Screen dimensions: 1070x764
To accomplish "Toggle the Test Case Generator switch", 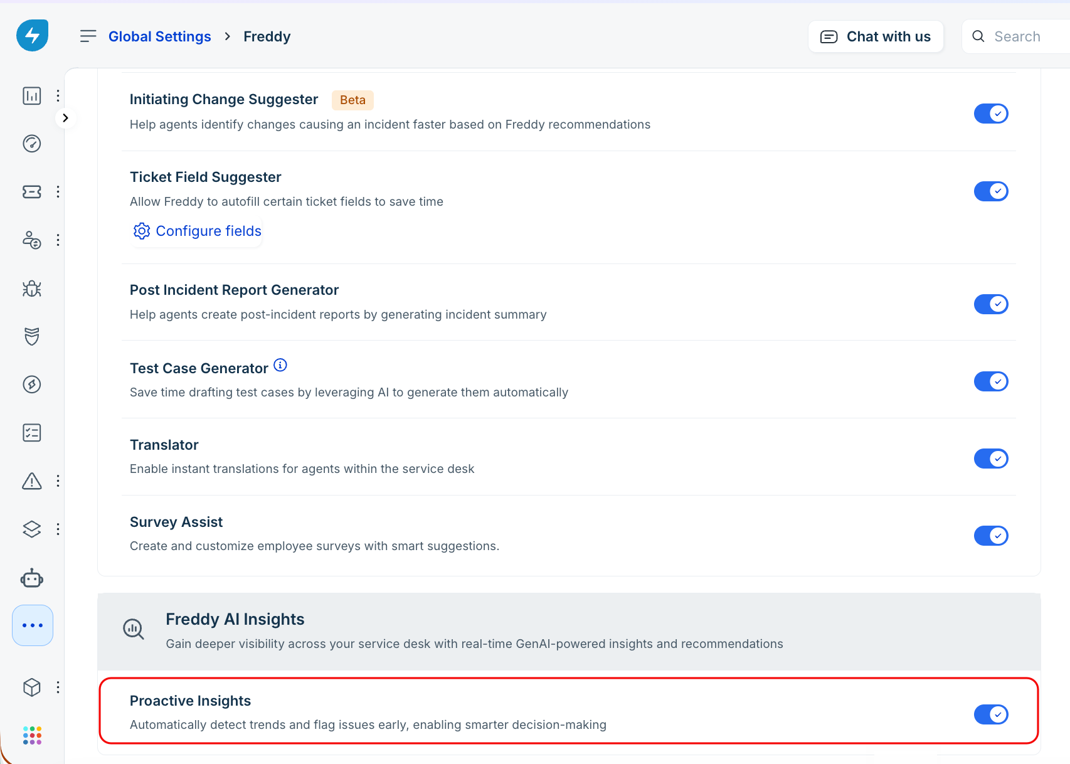I will (x=991, y=381).
